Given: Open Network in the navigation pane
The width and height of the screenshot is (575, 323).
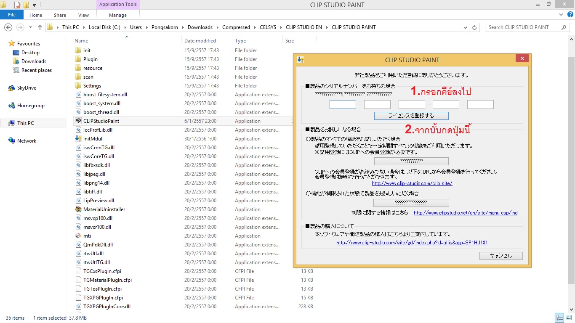Looking at the screenshot, I should coord(22,141).
